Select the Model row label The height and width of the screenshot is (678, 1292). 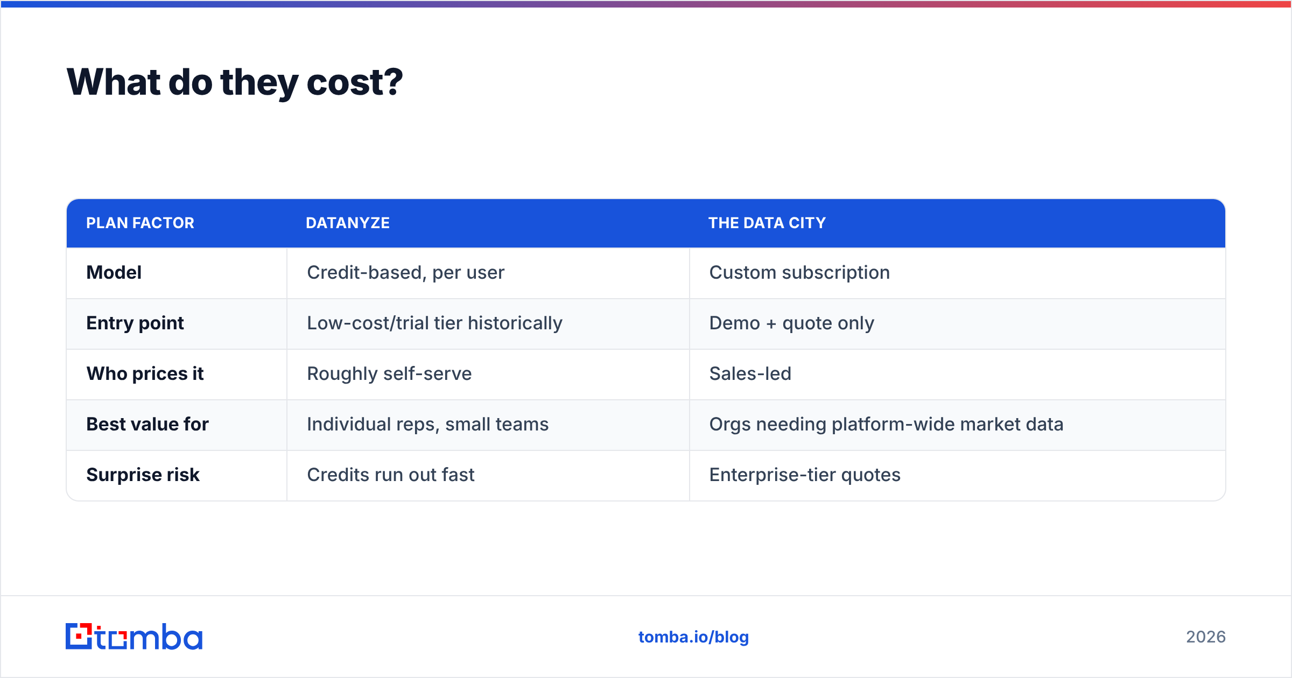coord(114,272)
